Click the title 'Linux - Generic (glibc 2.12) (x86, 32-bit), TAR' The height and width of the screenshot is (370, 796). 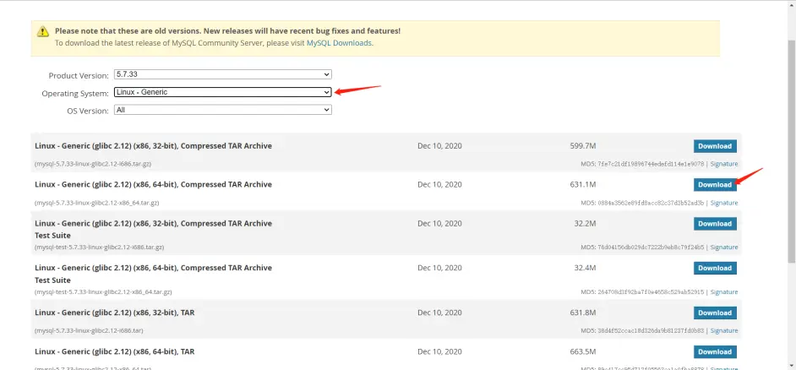[114, 313]
